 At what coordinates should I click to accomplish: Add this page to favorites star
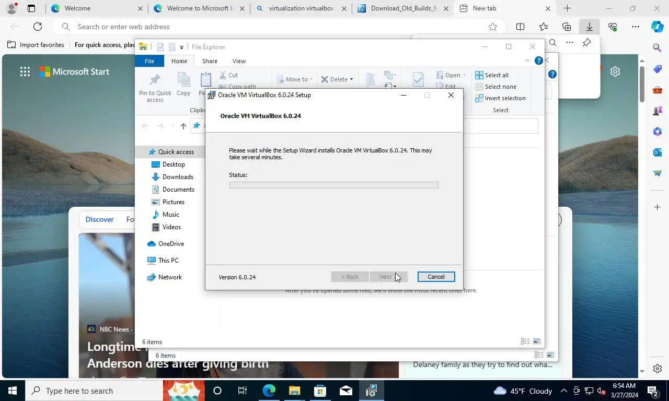click(x=492, y=27)
